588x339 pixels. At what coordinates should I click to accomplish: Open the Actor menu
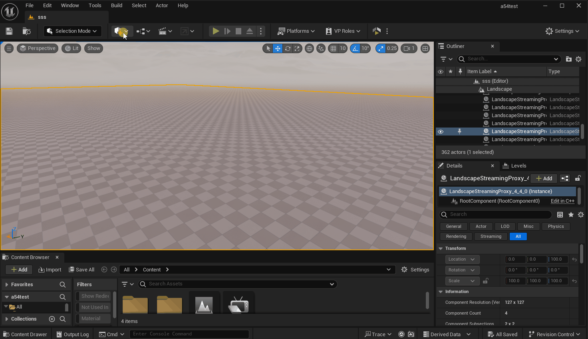point(162,6)
